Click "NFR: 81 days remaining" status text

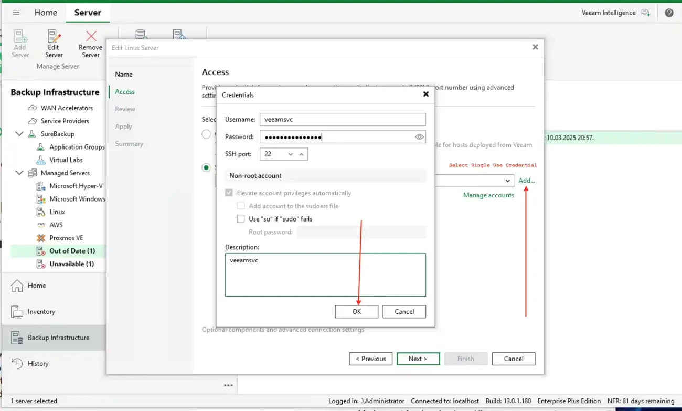641,401
